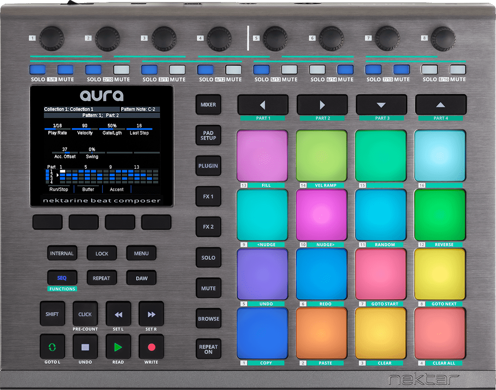Image resolution: width=496 pixels, height=390 pixels.
Task: Toggle the CLICK metronome button
Action: click(x=85, y=314)
